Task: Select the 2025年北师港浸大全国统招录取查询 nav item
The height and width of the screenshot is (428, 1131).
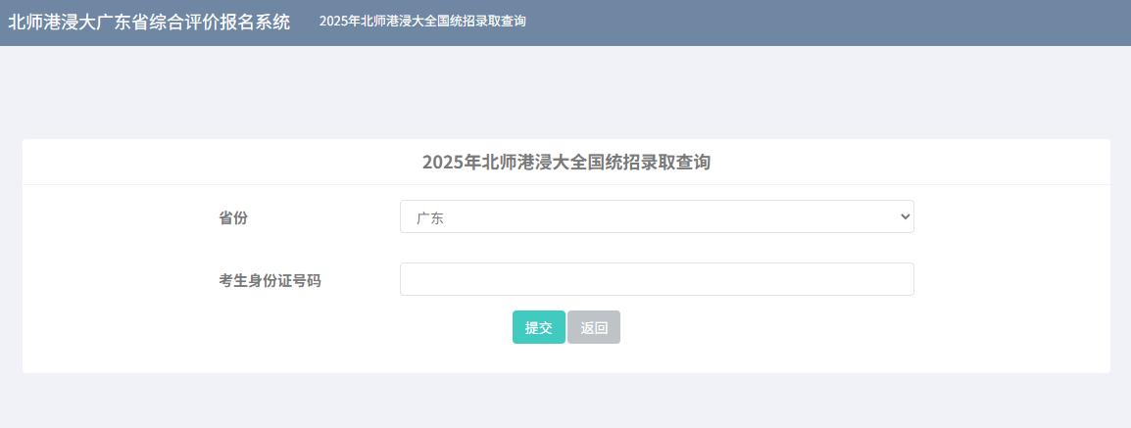Action: click(422, 22)
